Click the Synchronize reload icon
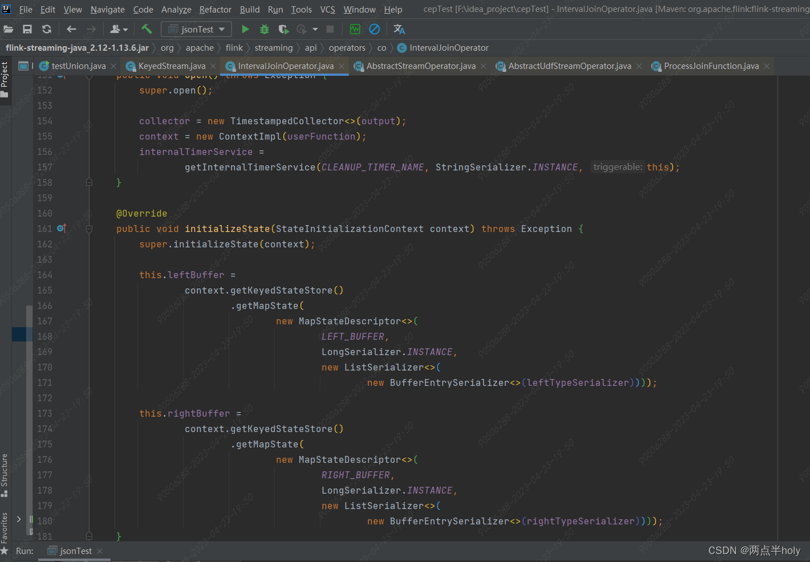 (x=47, y=29)
